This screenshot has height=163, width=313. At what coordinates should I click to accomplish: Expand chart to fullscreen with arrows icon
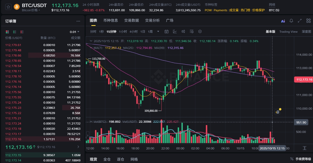point(300,21)
